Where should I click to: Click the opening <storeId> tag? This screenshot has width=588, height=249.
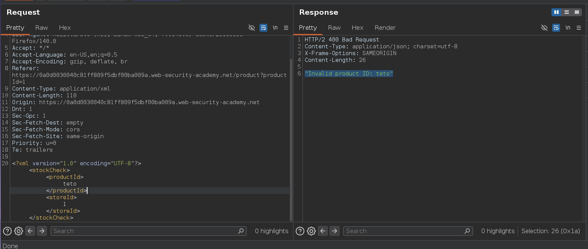click(x=61, y=197)
